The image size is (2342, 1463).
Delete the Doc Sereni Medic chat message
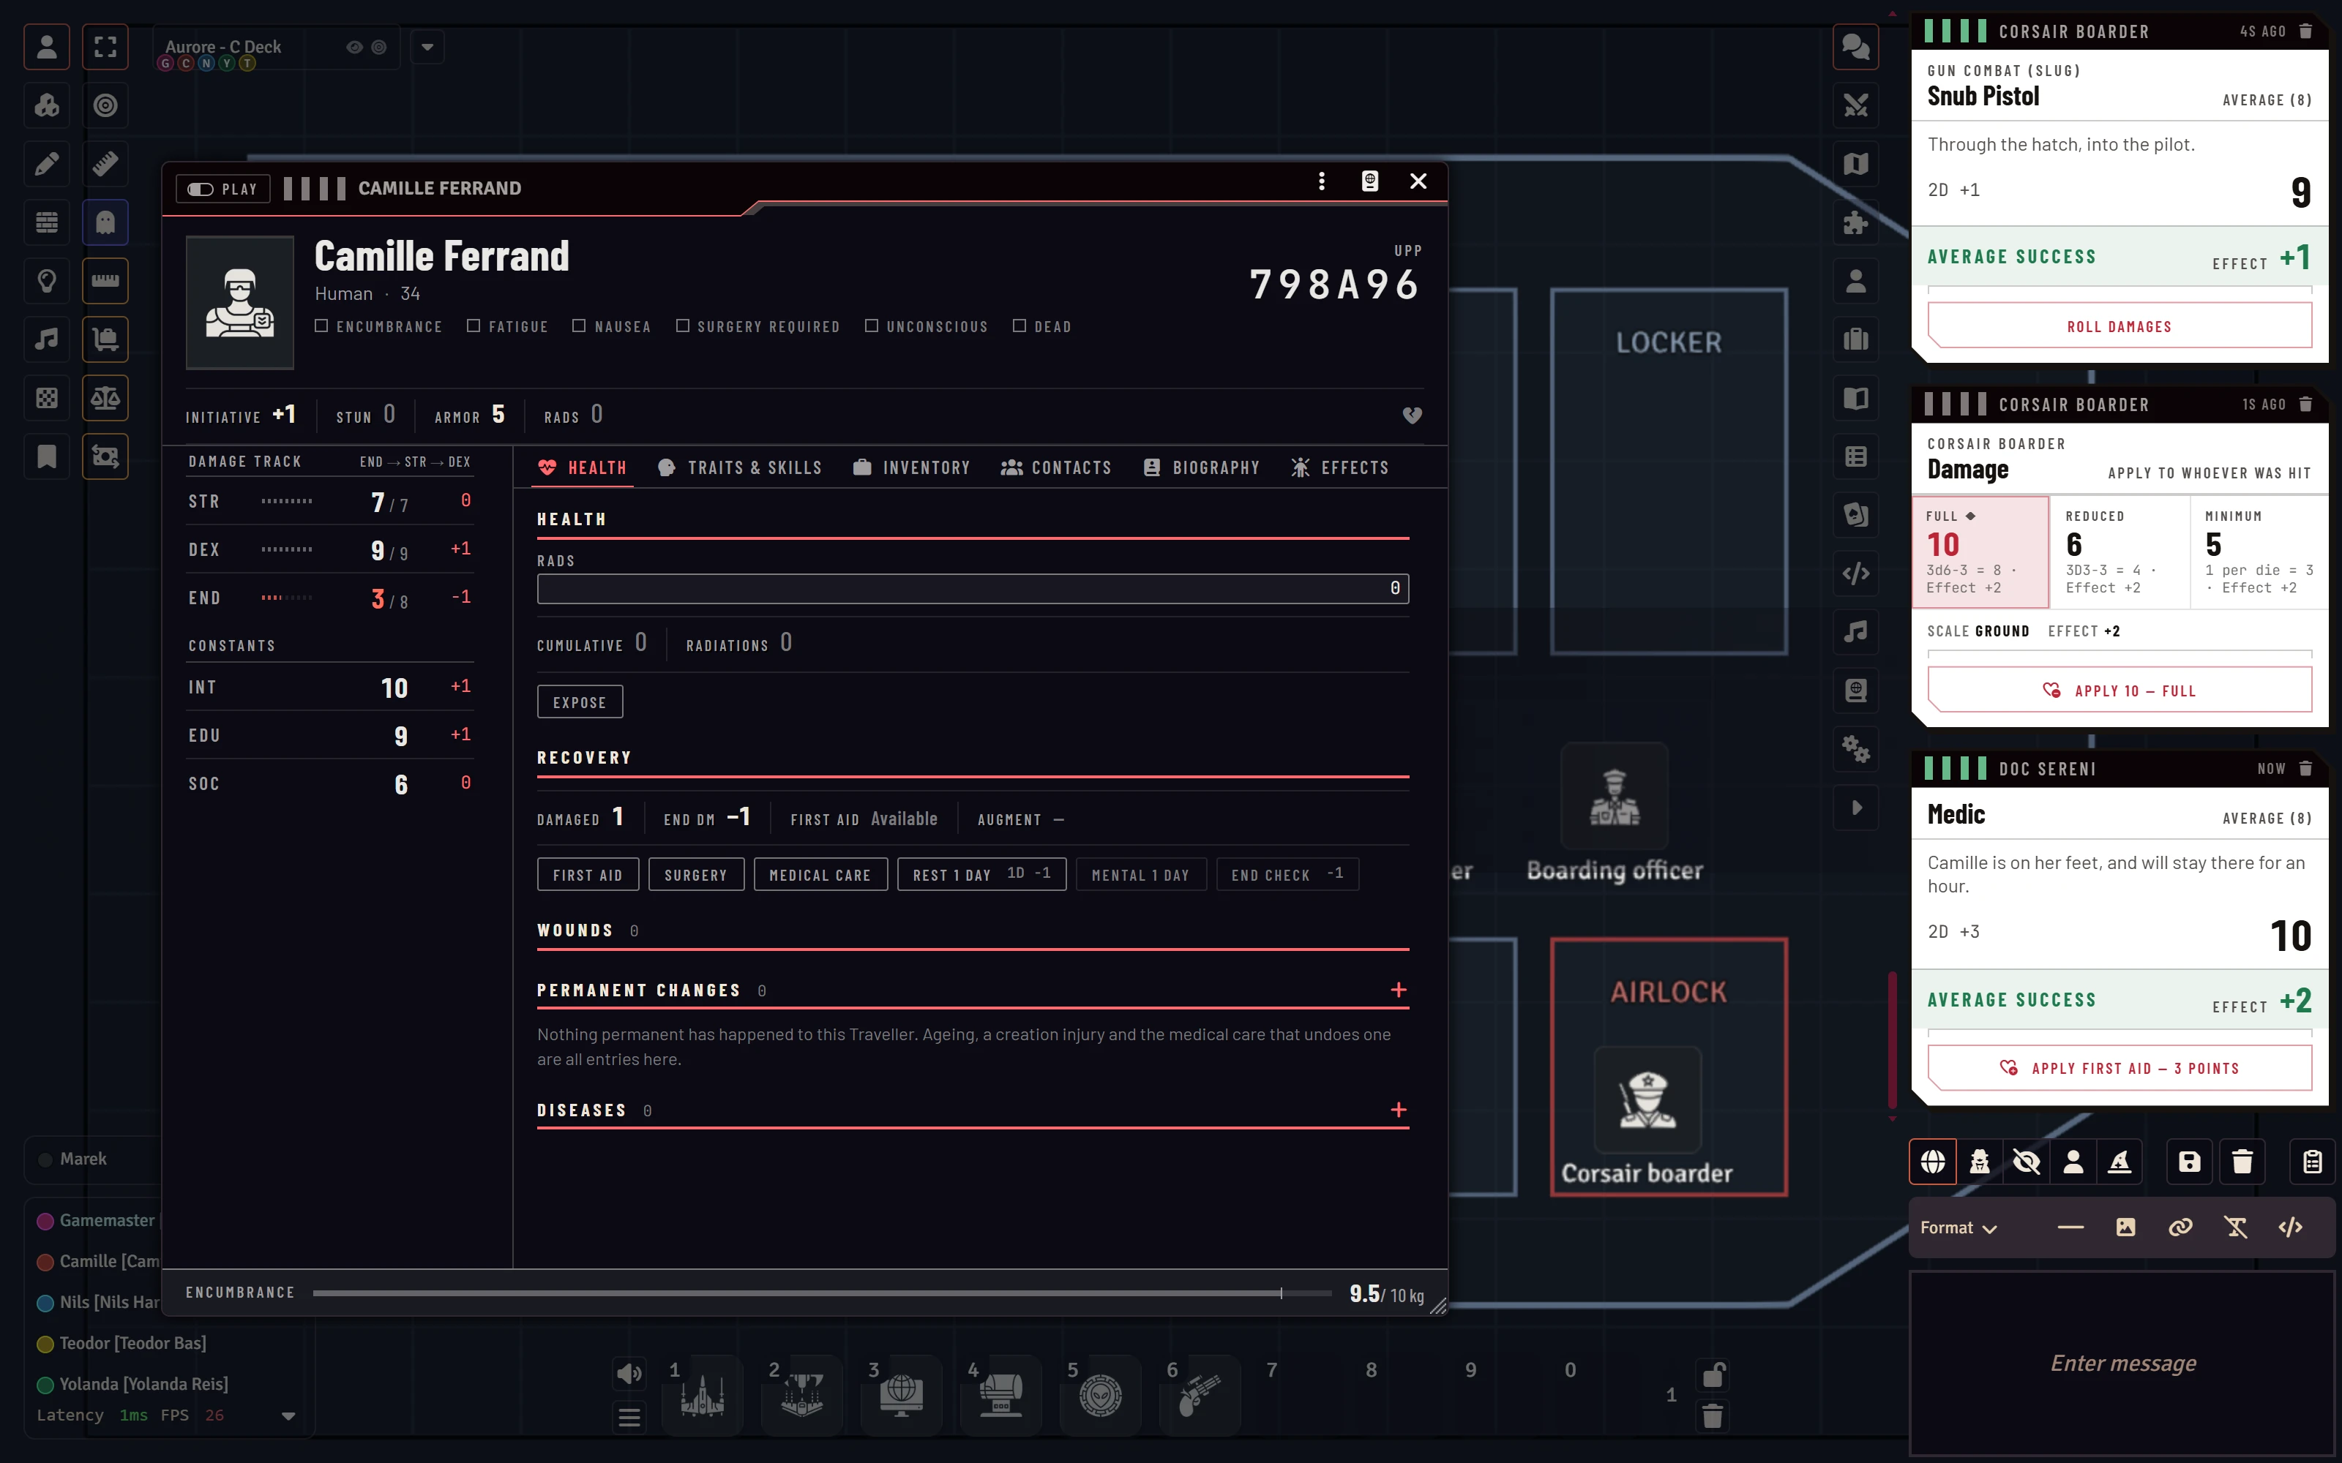(2306, 768)
